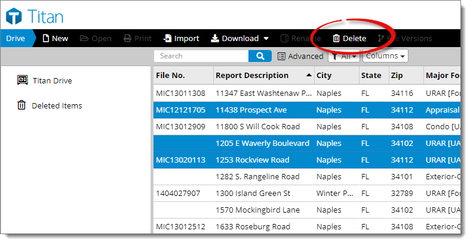This screenshot has height=243, width=470.
Task: Sort by Report Description column header
Action: tap(252, 75)
